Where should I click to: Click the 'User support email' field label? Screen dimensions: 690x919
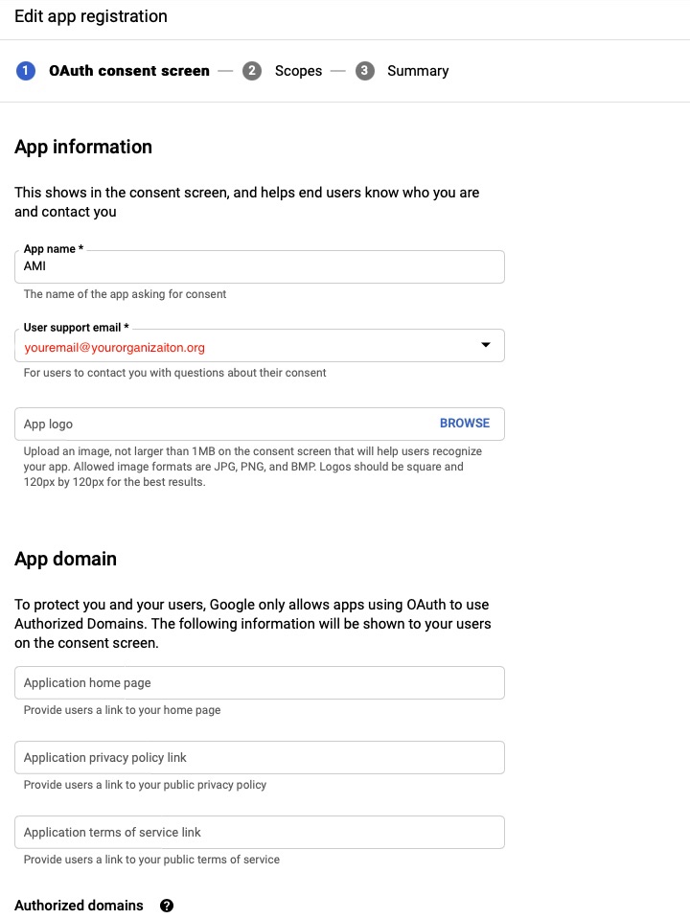pyautogui.click(x=76, y=328)
